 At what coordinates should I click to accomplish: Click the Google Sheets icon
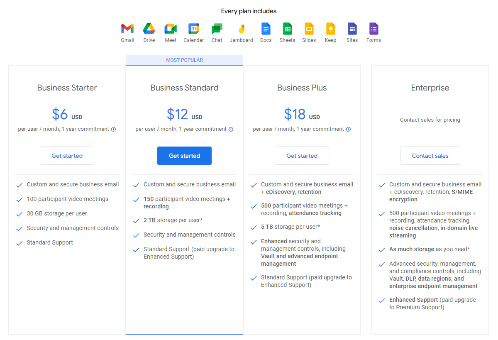287,29
